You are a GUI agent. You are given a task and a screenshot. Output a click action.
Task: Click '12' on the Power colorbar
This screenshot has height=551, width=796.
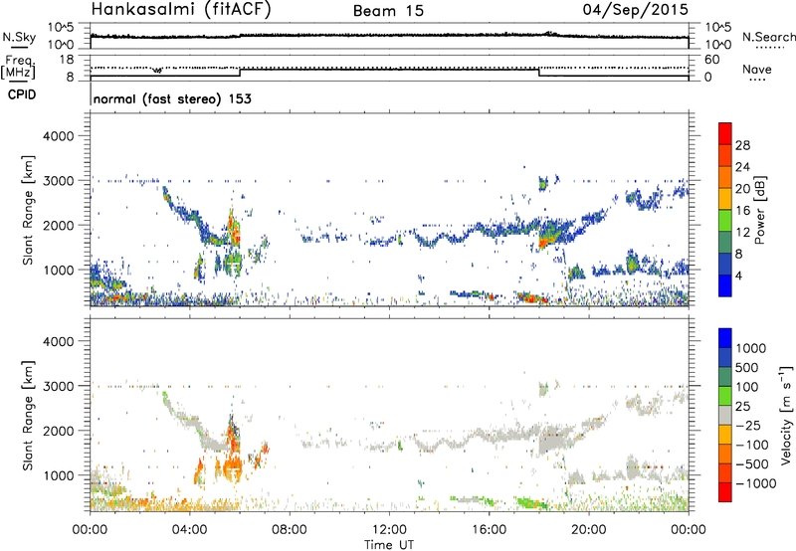[x=742, y=232]
